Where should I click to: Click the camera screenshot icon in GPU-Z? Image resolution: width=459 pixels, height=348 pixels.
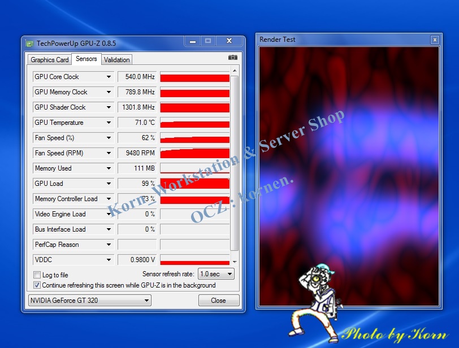click(x=233, y=57)
